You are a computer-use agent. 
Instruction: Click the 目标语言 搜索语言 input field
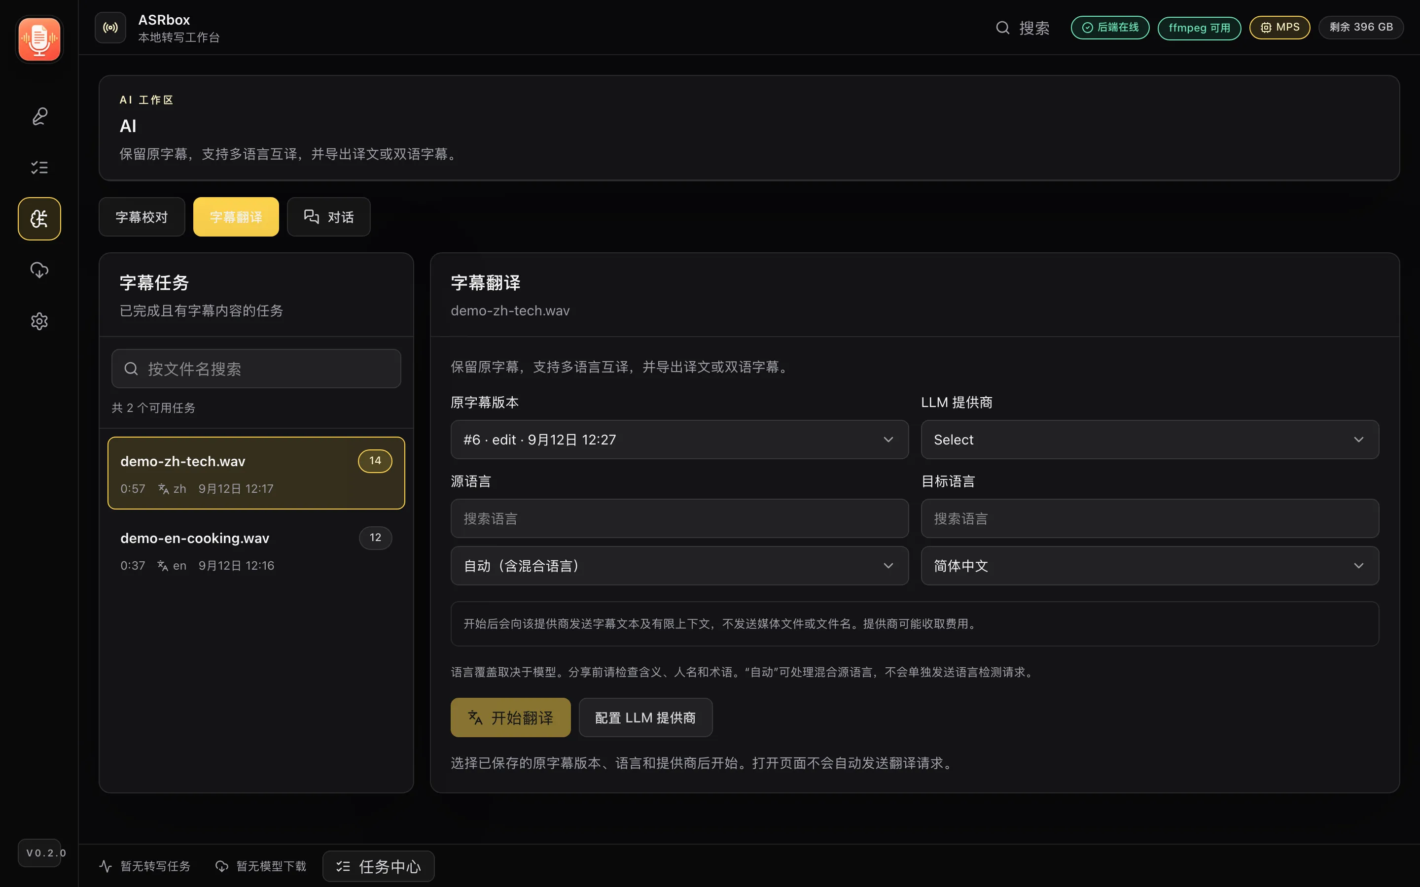coord(1149,518)
